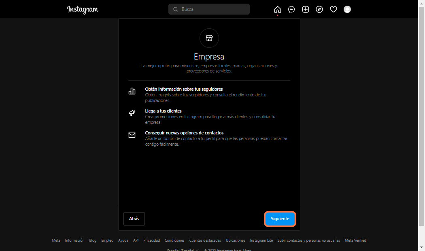Click the megaphone promotions icon
Image resolution: width=425 pixels, height=251 pixels.
pos(132,113)
